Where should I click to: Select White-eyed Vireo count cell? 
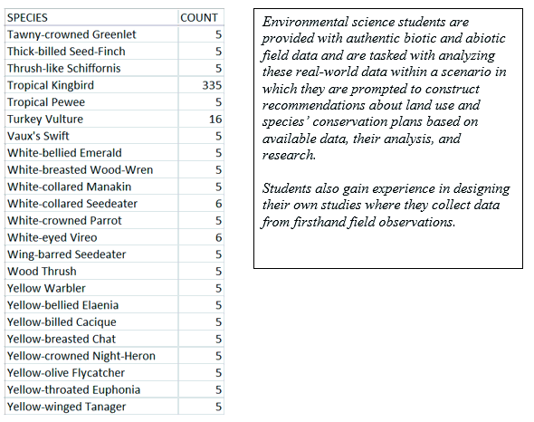pyautogui.click(x=201, y=237)
